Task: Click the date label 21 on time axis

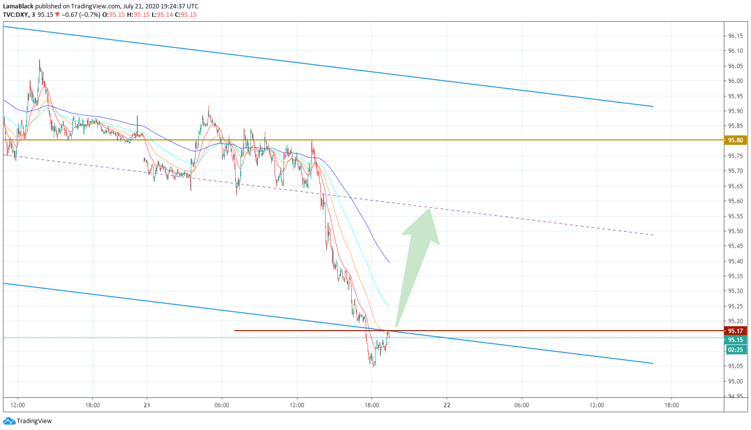Action: 147,405
